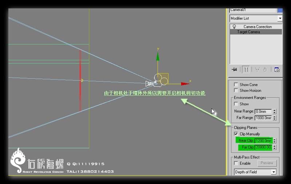Select Target Camera in the modifier stack
291x184 pixels.
coord(248,32)
